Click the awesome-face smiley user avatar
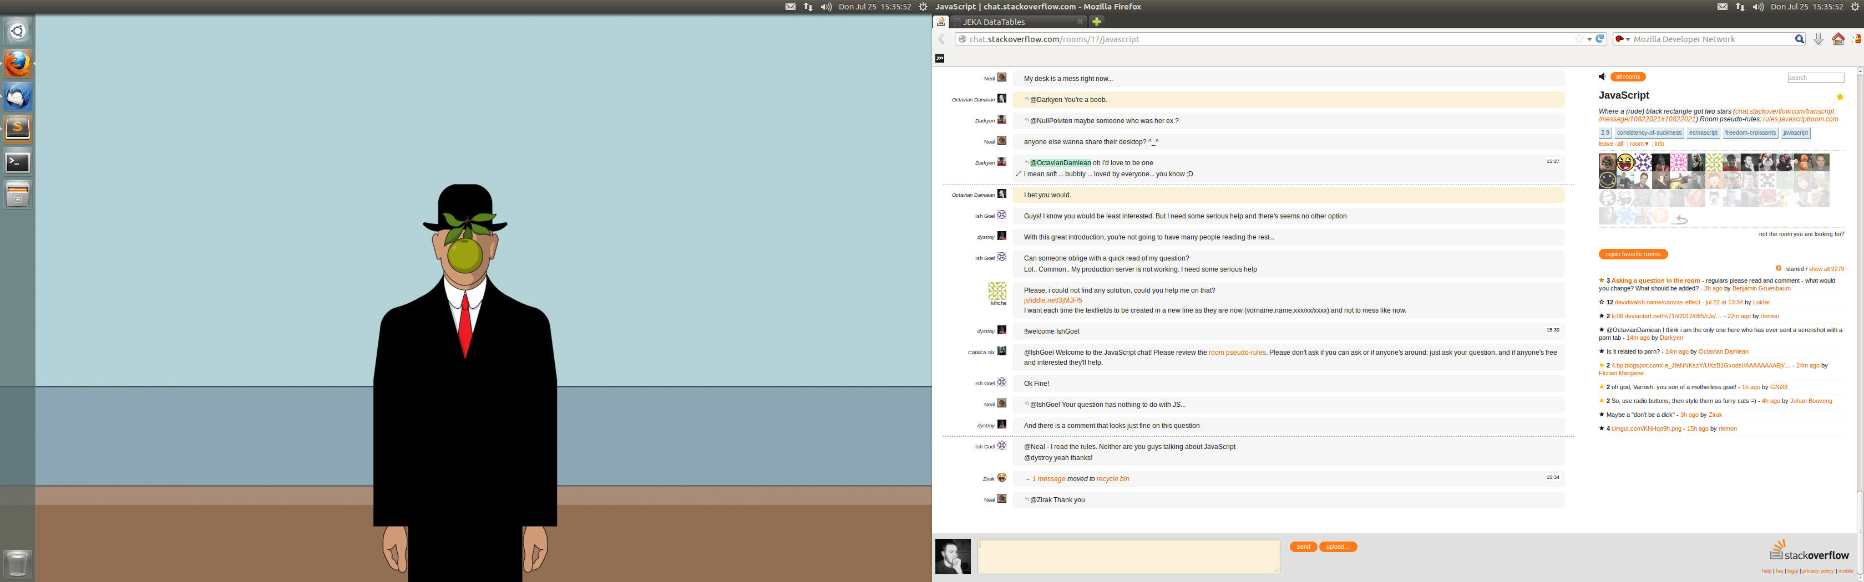 coord(1625,162)
